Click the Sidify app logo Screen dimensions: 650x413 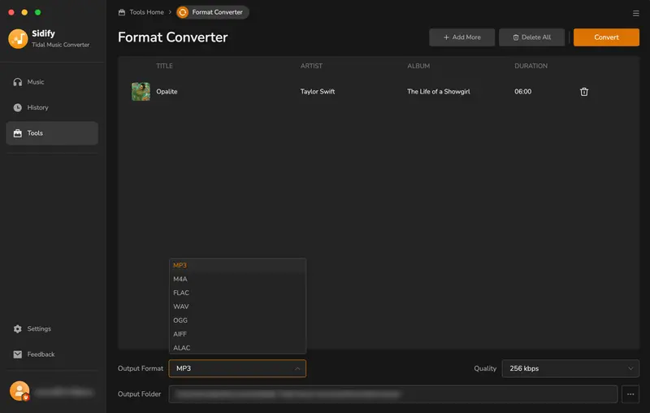[x=18, y=38]
